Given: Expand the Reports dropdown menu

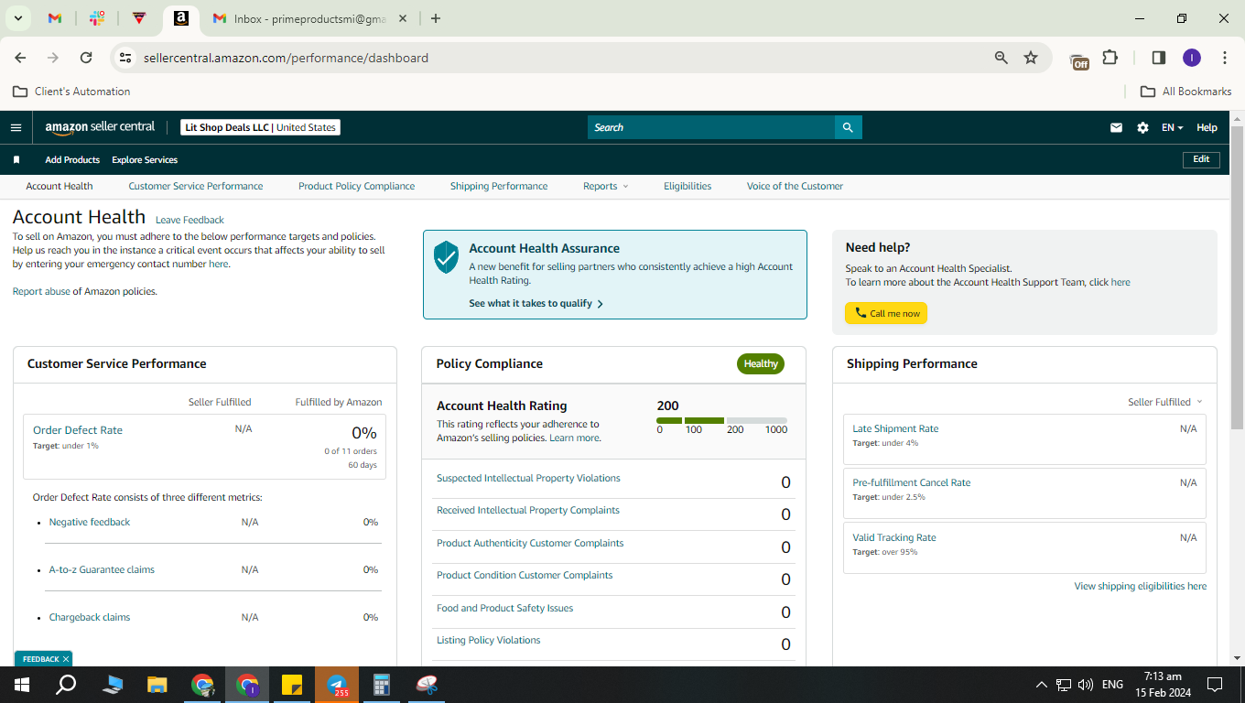Looking at the screenshot, I should tap(606, 186).
